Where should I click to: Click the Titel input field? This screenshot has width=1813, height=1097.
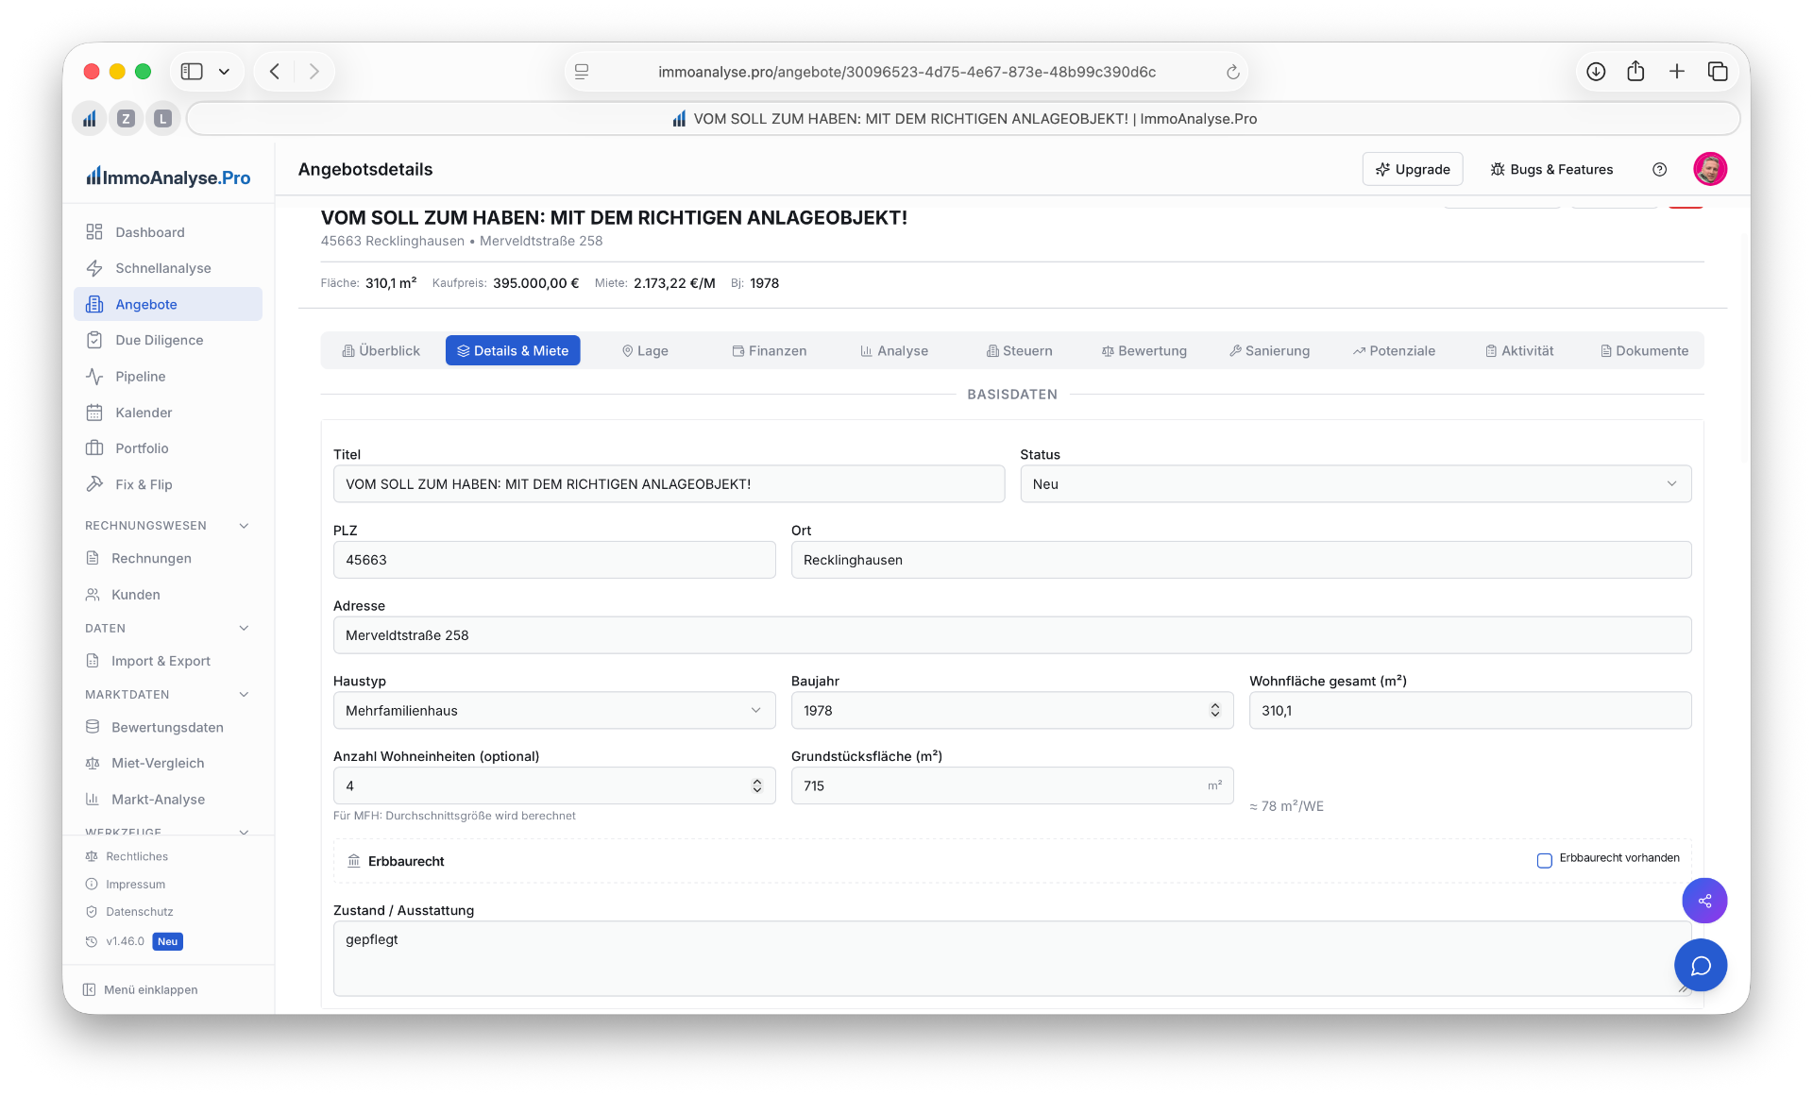[x=669, y=483]
